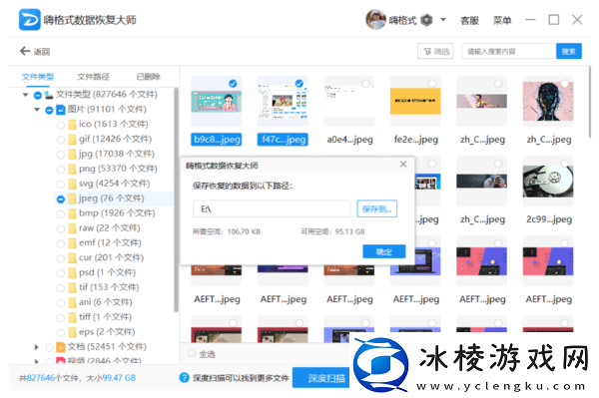The width and height of the screenshot is (599, 398).
Task: Check the 全选 select all checkbox
Action: pyautogui.click(x=192, y=353)
